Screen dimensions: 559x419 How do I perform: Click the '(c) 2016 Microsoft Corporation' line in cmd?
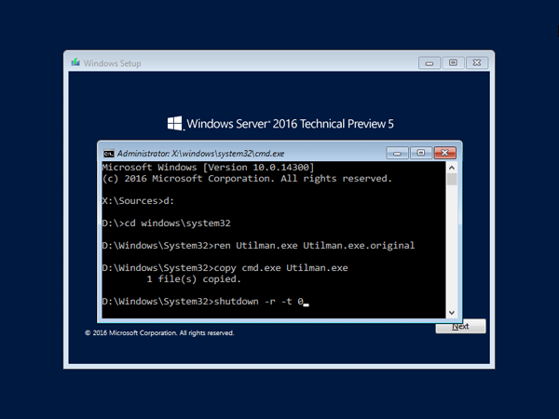coord(247,179)
